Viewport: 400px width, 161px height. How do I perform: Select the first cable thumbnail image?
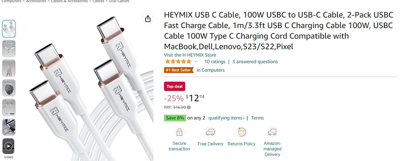pyautogui.click(x=9, y=29)
